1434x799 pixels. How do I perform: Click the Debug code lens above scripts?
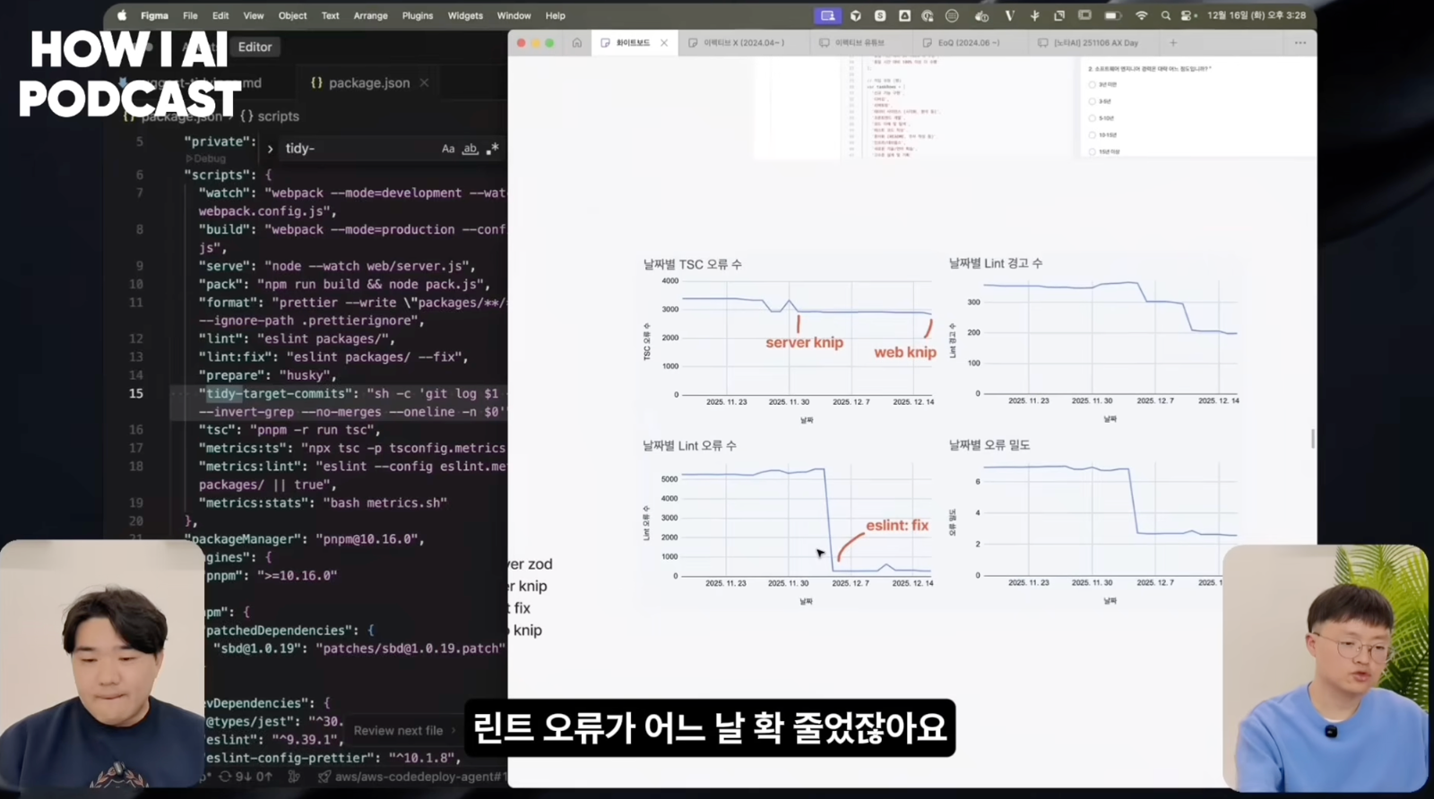(207, 159)
